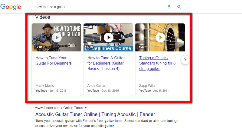Click 'YouTube - Dec 18, 2015' source text
242x128 pixels.
(103, 91)
